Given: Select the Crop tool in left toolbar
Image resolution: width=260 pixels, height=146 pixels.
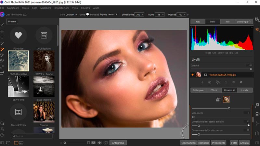Looking at the screenshot, I should click(2, 25).
